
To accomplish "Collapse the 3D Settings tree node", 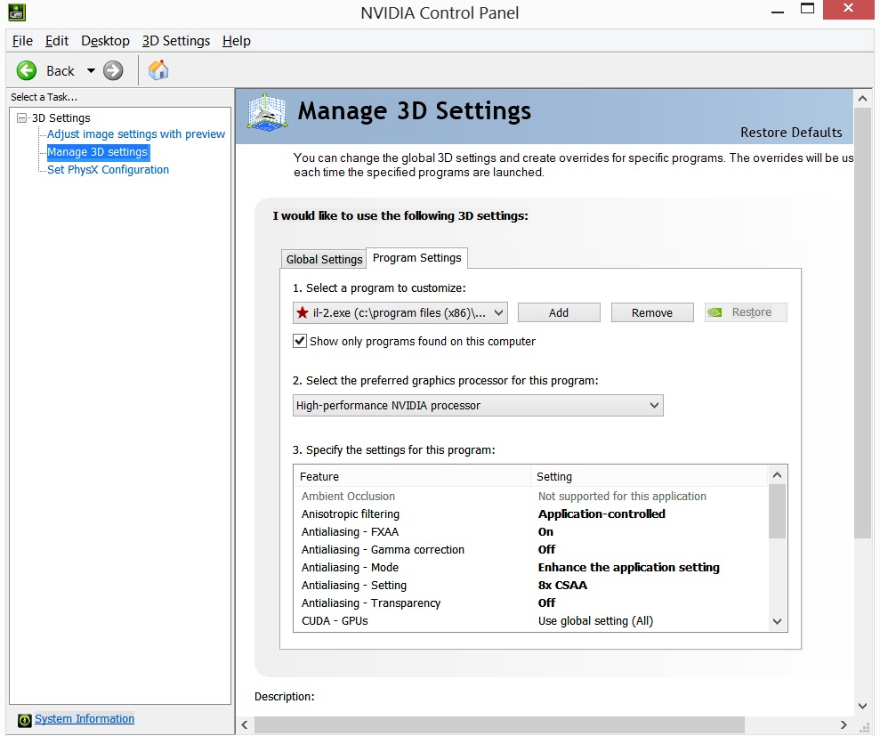I will pyautogui.click(x=22, y=117).
